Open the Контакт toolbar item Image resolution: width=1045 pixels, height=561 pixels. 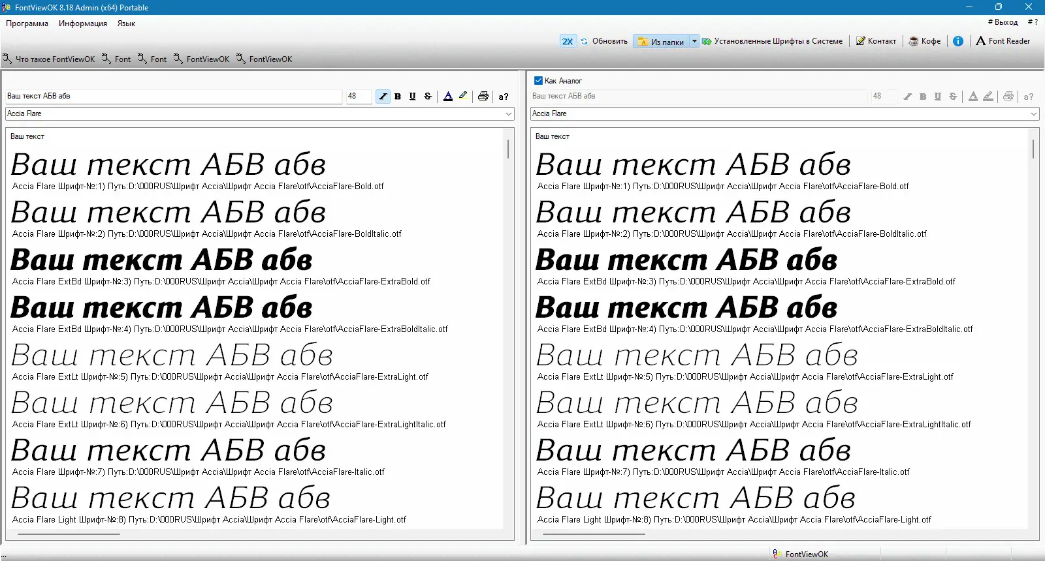(876, 41)
